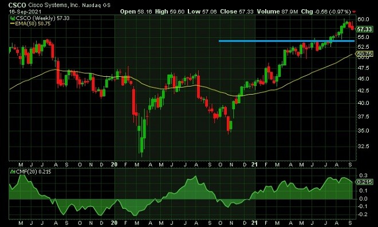Click the candlestick icon beside CSCO (Weekly)
378x227 pixels.
click(13, 18)
